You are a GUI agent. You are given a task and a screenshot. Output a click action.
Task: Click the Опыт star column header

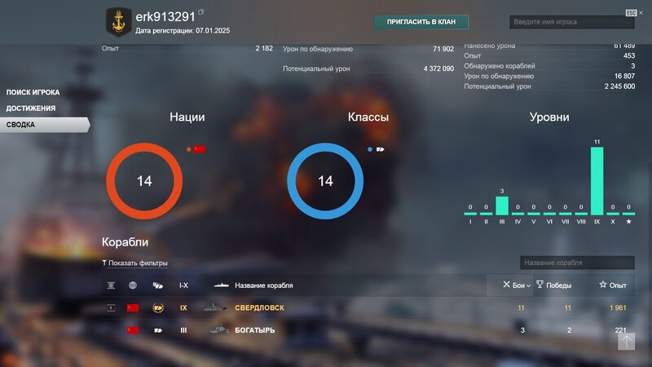[x=613, y=285]
